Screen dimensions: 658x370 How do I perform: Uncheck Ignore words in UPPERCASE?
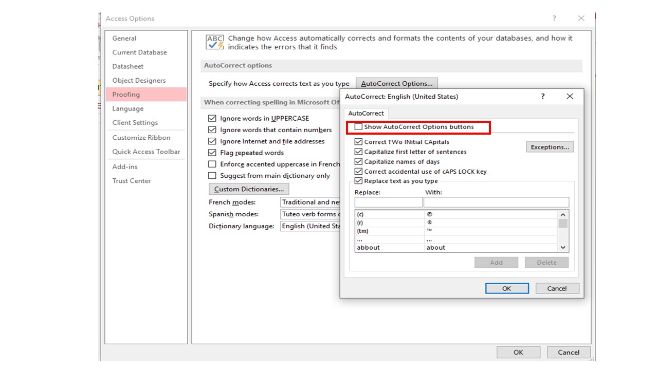click(x=212, y=118)
